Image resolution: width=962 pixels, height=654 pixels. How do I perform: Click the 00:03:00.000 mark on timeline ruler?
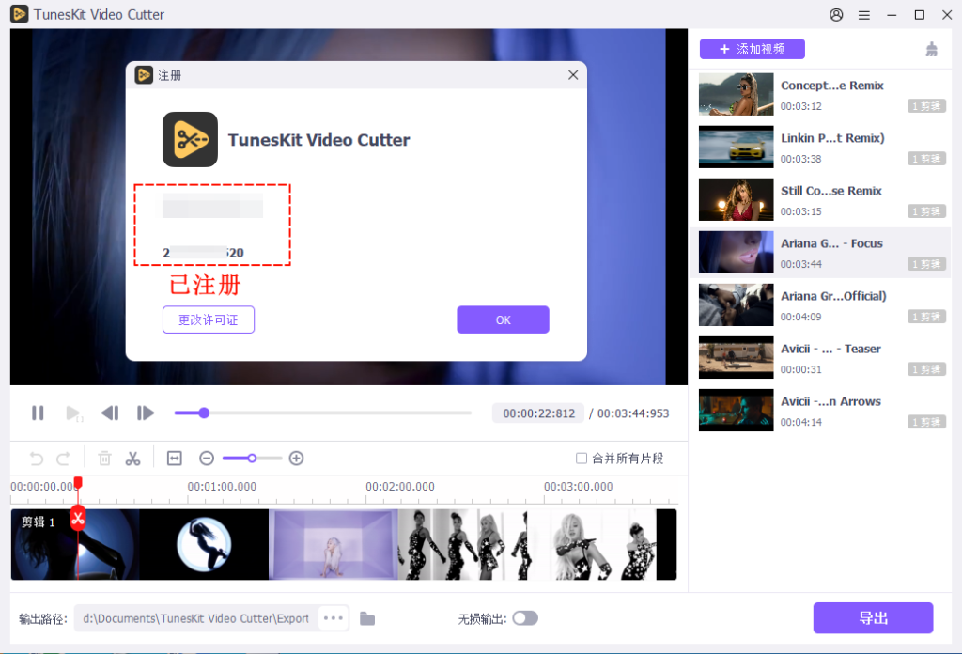point(578,487)
